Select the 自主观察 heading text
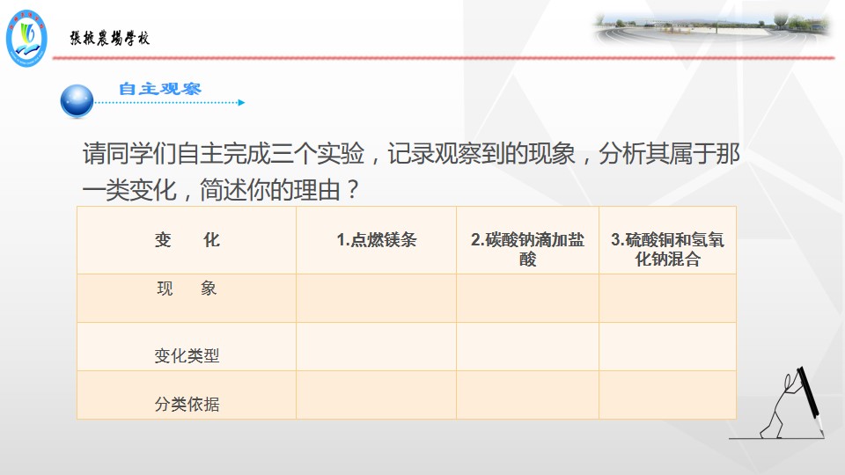The width and height of the screenshot is (845, 475). point(160,88)
